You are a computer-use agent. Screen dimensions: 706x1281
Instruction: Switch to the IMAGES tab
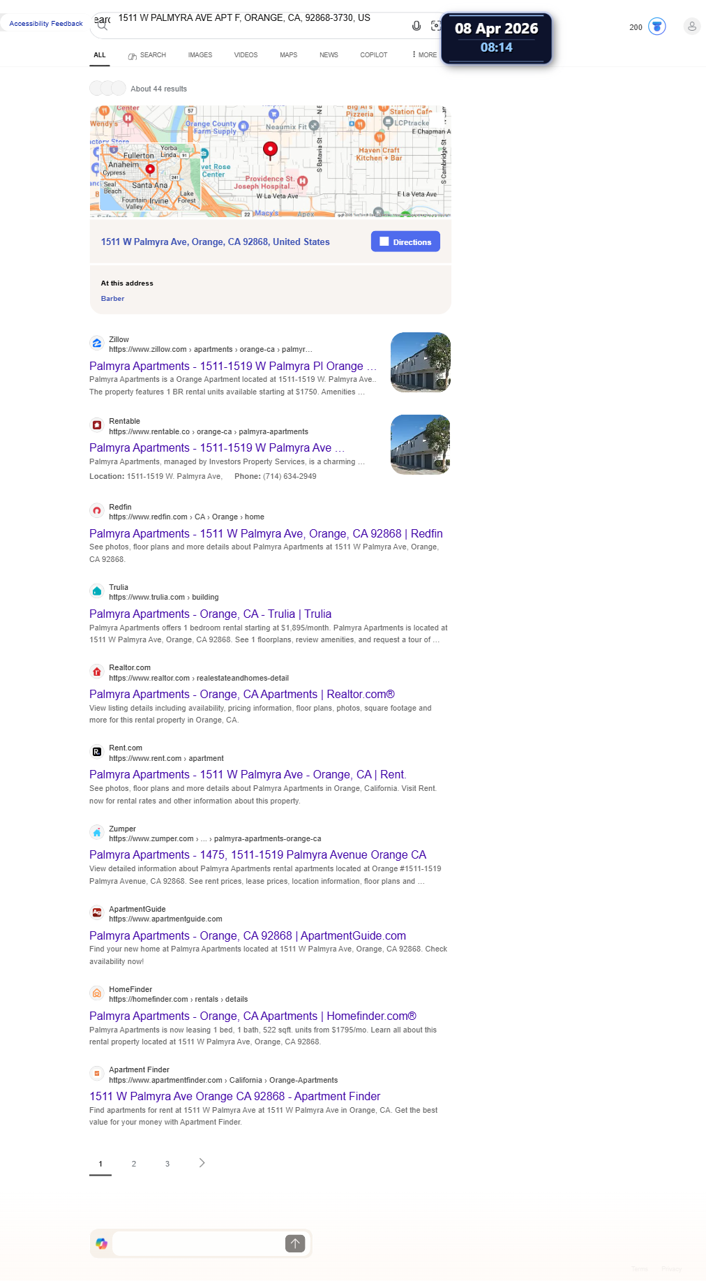200,55
